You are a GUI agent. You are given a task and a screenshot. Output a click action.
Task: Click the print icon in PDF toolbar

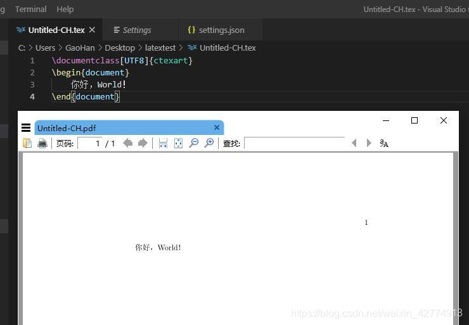coord(42,144)
